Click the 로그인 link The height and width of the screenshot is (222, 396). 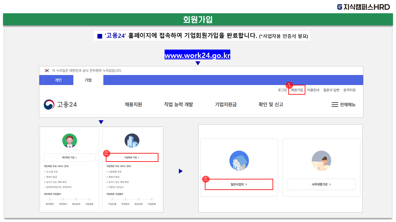pos(282,90)
